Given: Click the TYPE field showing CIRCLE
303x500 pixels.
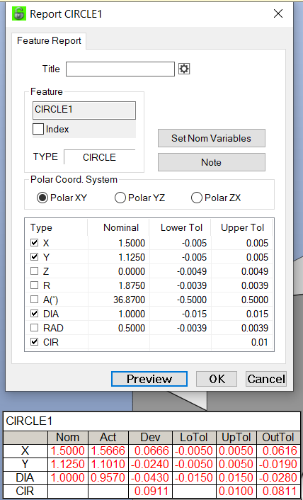Looking at the screenshot, I should point(99,157).
